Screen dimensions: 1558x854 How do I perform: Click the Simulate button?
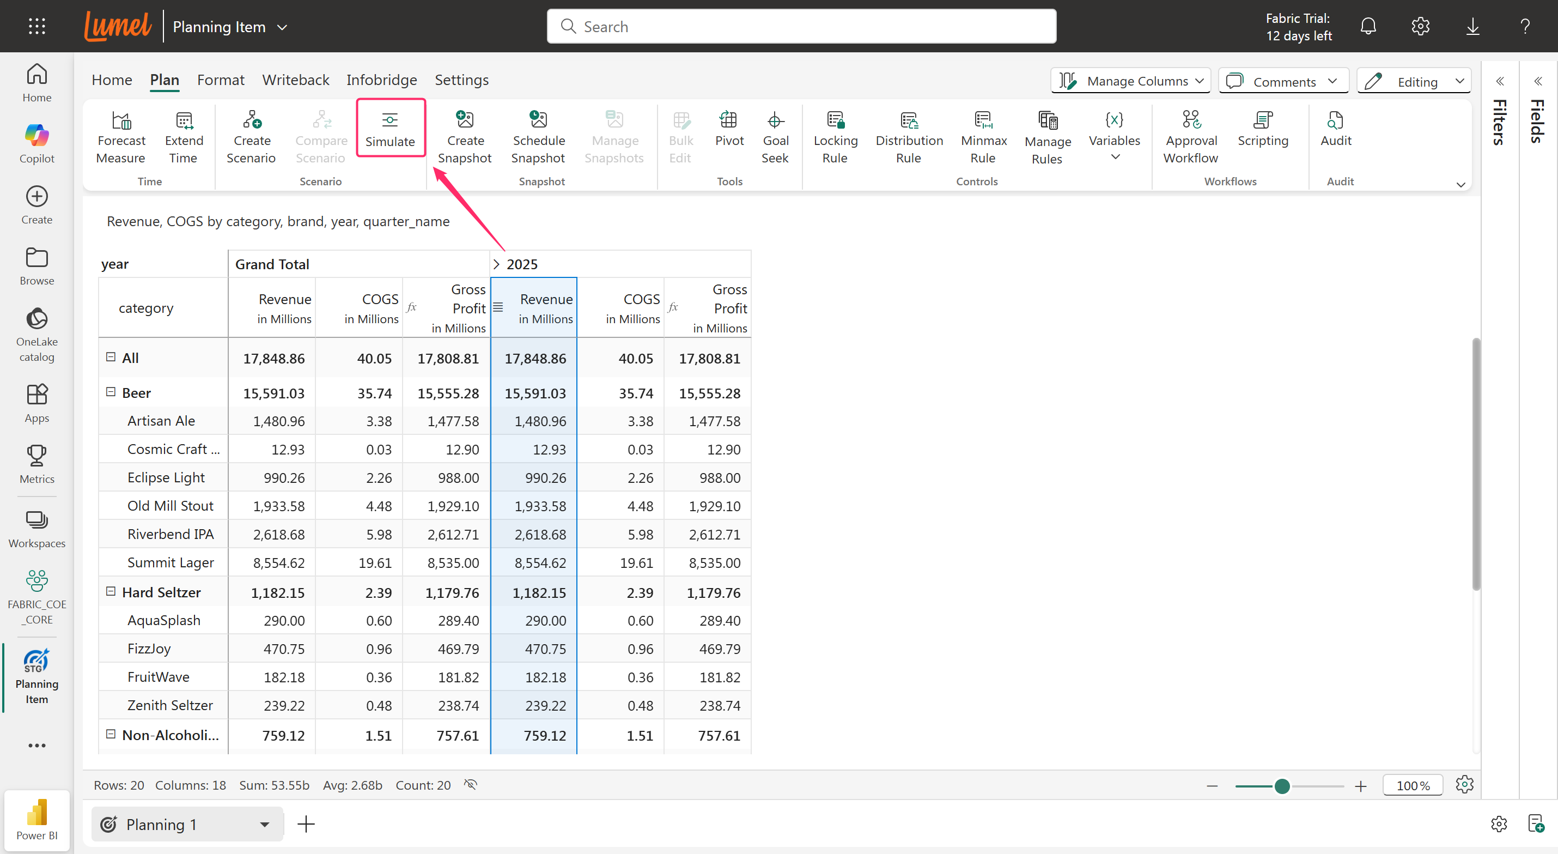pyautogui.click(x=390, y=128)
